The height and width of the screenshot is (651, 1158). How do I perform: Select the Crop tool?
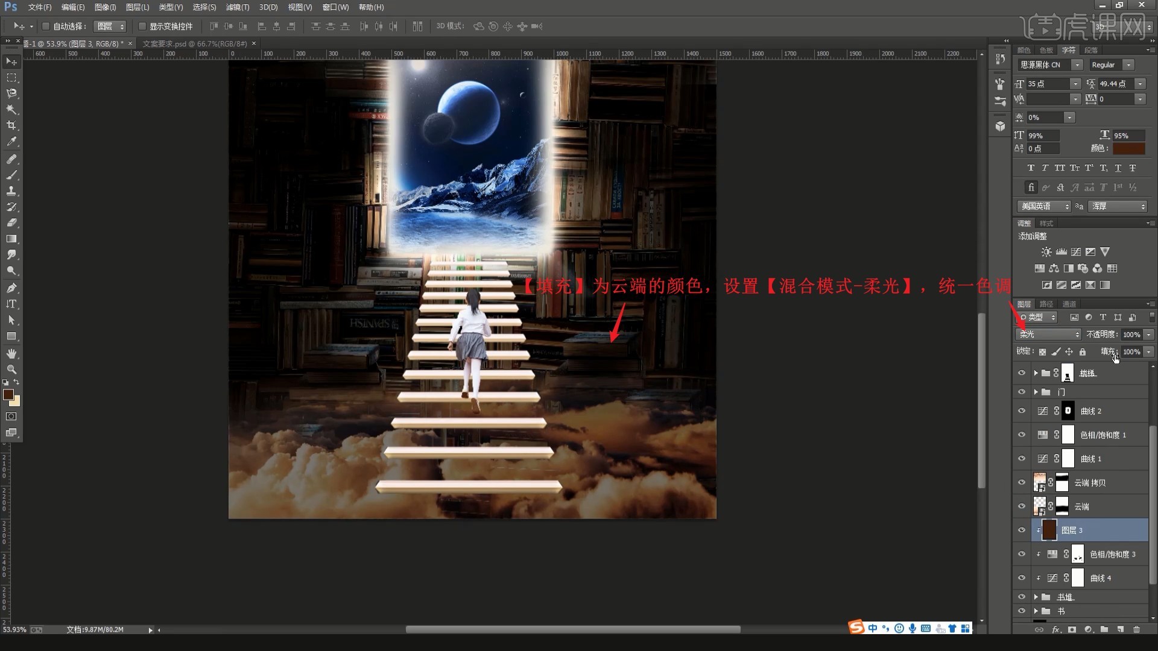[11, 125]
